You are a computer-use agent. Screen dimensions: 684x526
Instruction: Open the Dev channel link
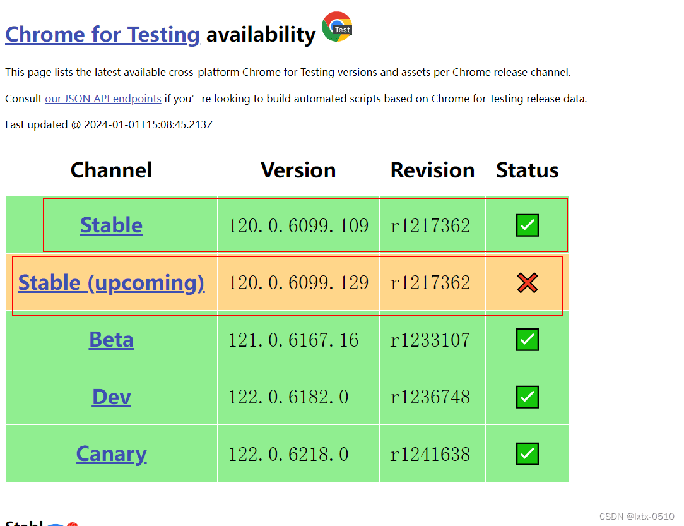click(111, 397)
